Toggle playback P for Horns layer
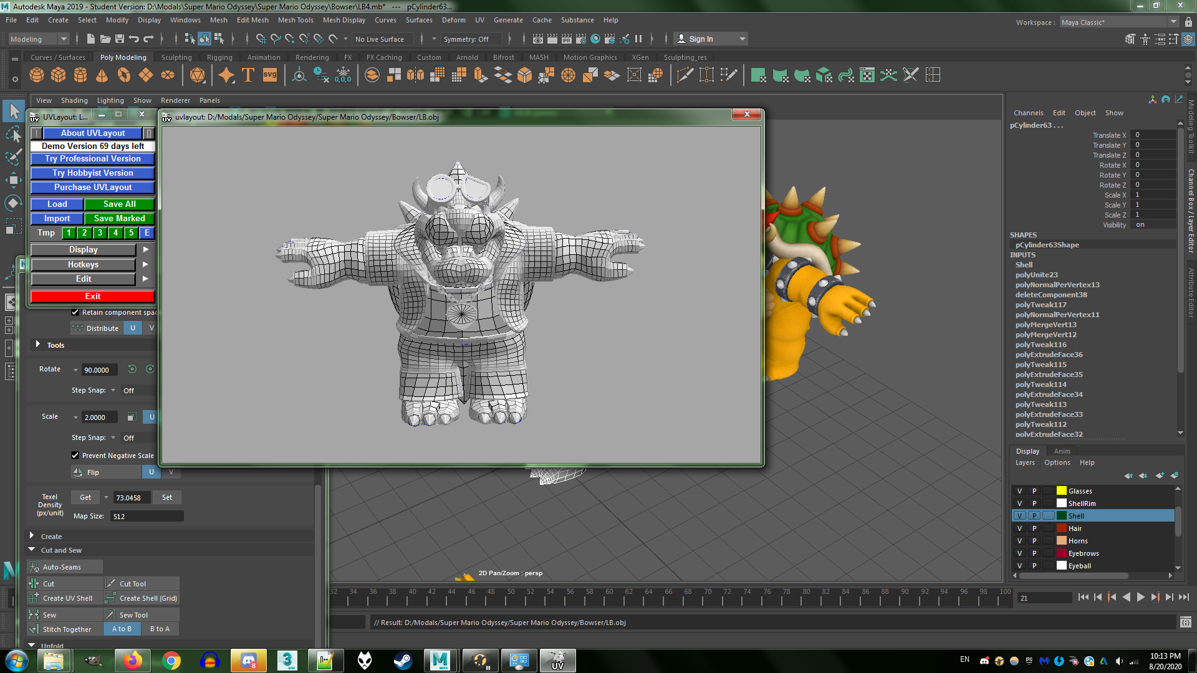Viewport: 1197px width, 673px height. tap(1034, 541)
